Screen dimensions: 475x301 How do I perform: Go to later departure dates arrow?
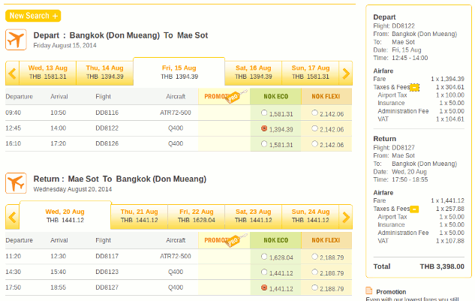click(346, 74)
